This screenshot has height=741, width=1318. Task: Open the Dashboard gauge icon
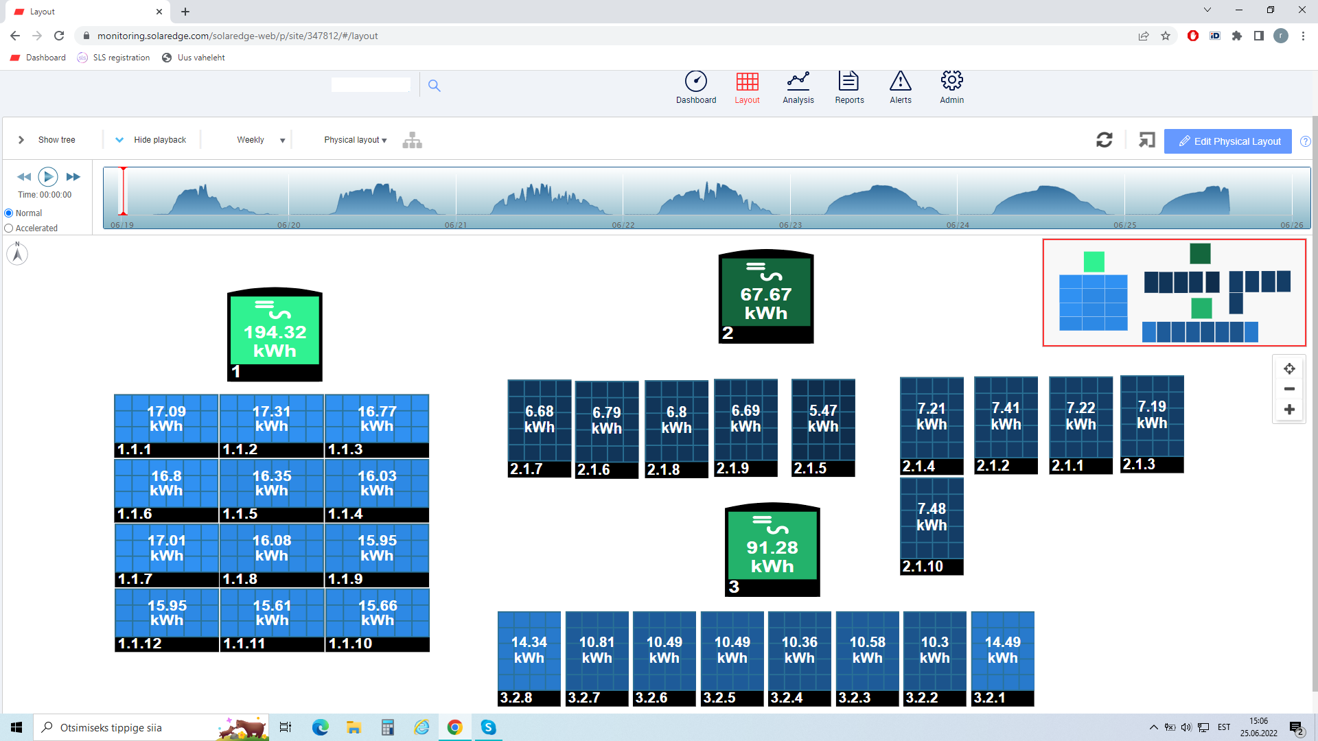pos(695,82)
